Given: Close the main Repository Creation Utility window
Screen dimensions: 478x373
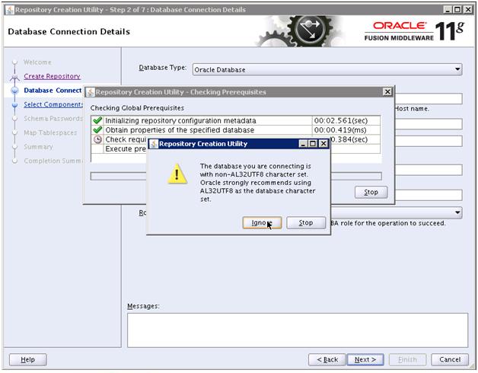Looking at the screenshot, I should (x=467, y=9).
